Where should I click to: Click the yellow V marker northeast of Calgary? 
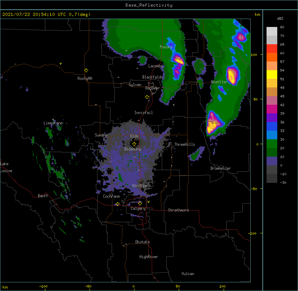148,202
